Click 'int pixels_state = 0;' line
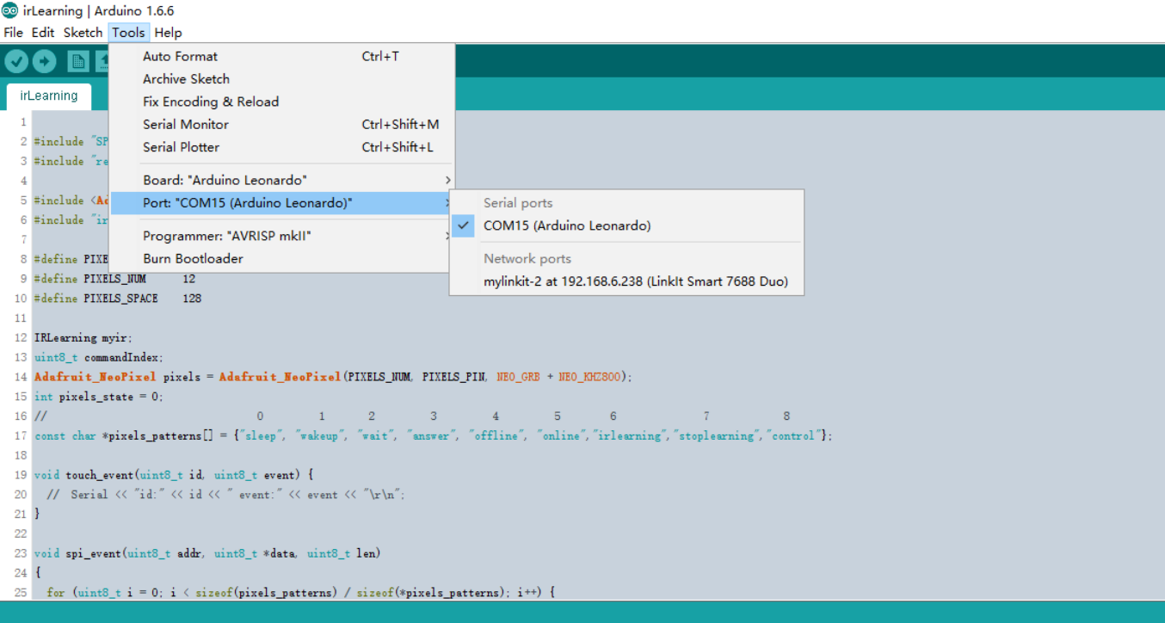Viewport: 1165px width, 623px height. coord(99,397)
